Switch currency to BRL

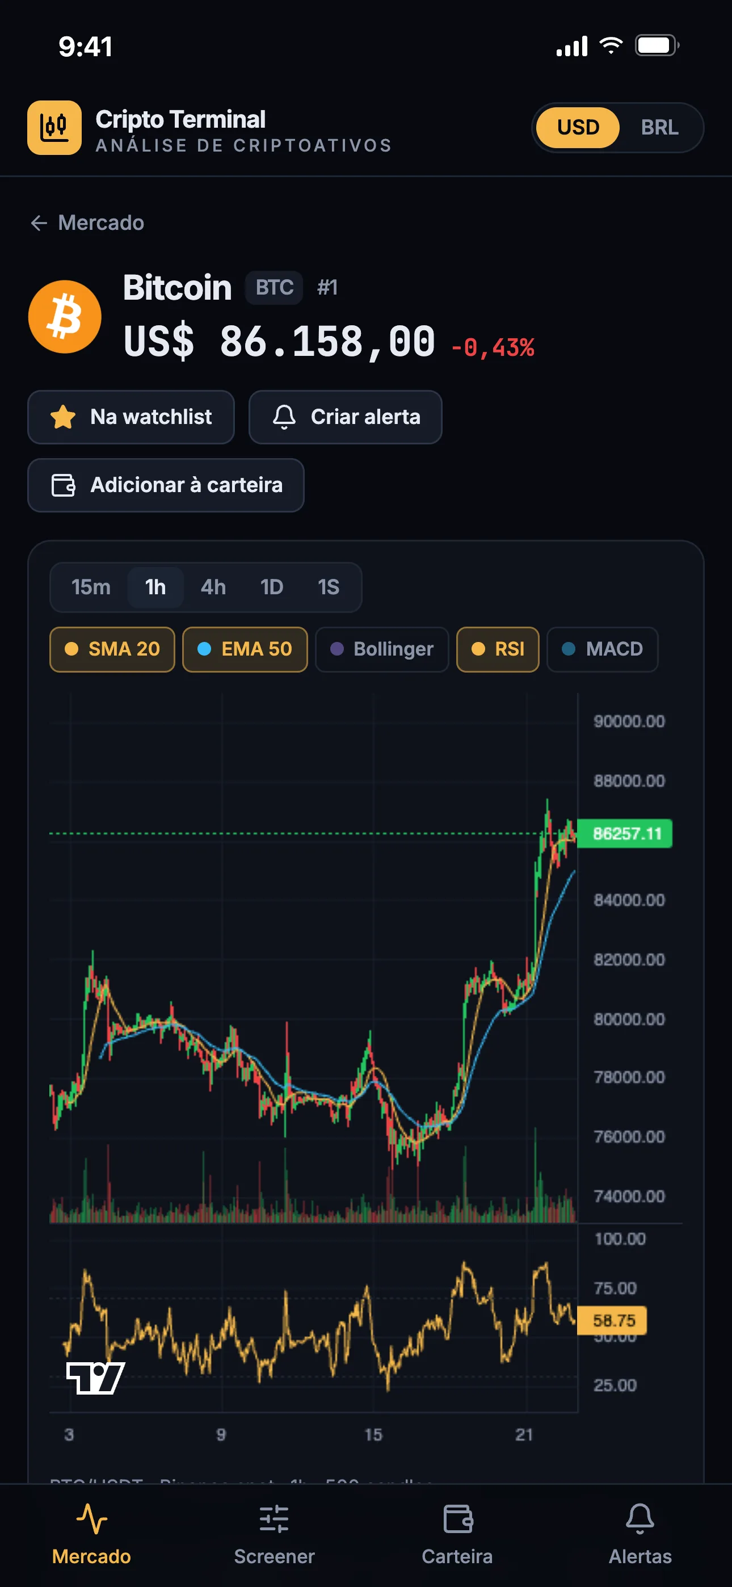(x=659, y=128)
